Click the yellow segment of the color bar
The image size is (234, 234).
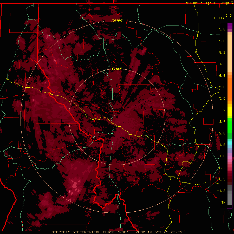[230, 111]
